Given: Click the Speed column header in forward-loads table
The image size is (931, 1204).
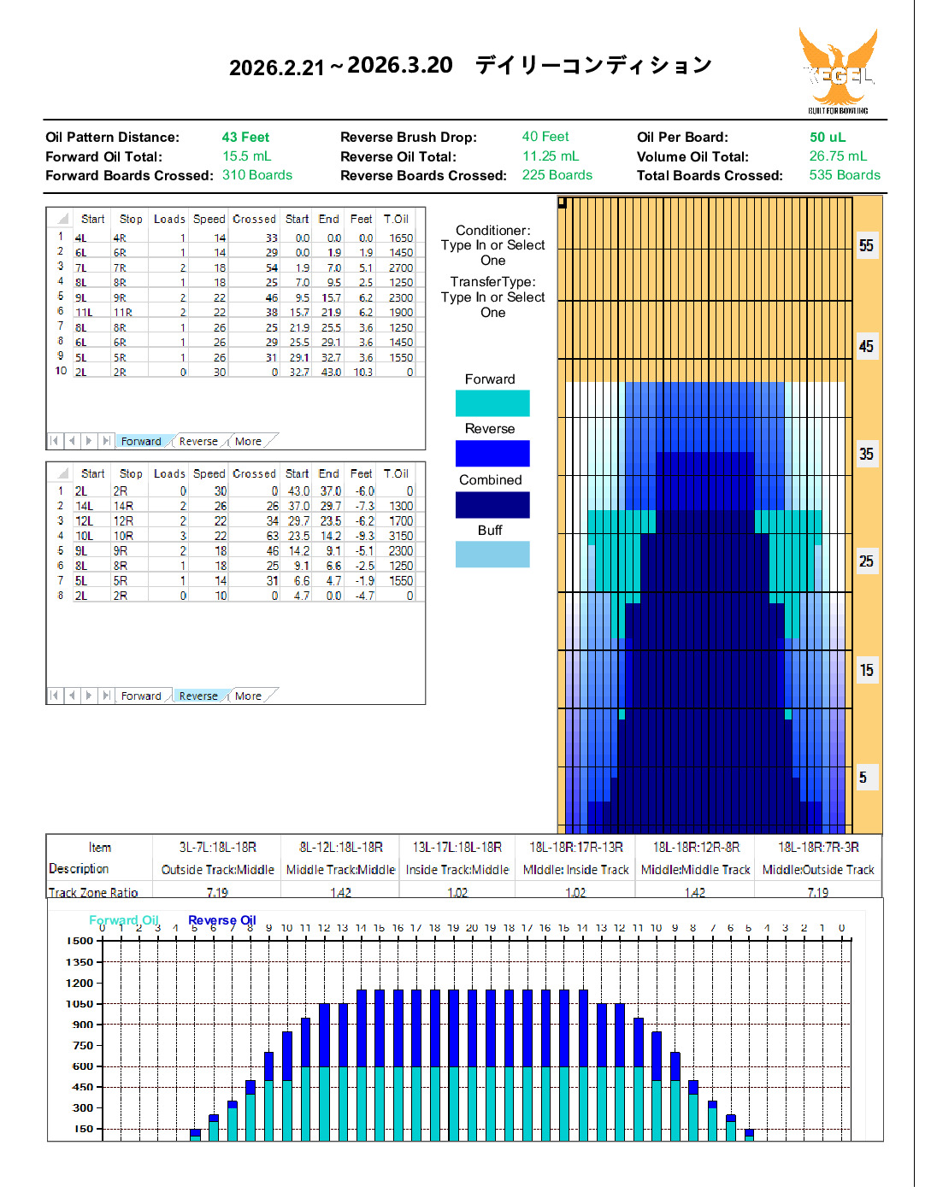Looking at the screenshot, I should [209, 219].
